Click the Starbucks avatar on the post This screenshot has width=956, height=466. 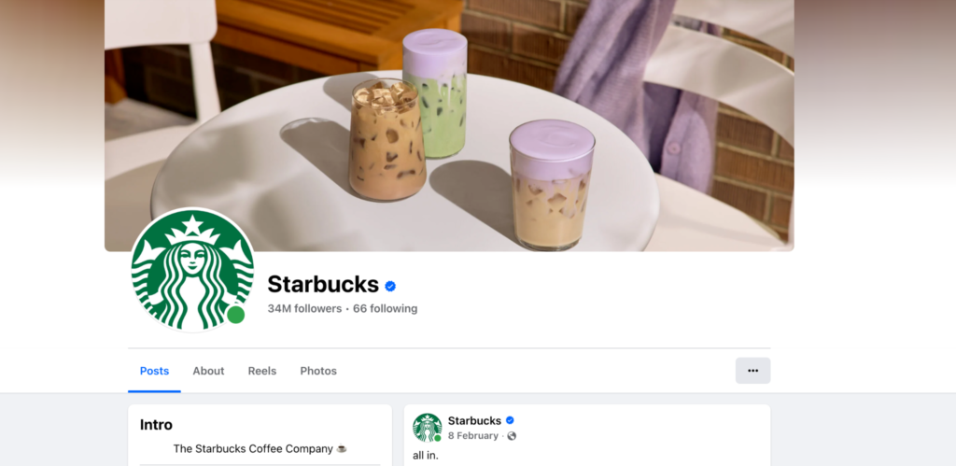click(427, 428)
